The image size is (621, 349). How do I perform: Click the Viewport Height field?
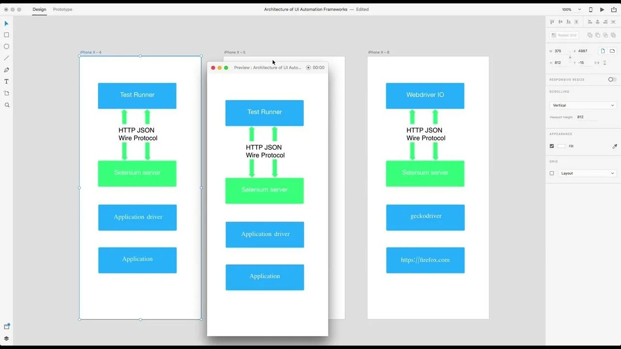587,117
